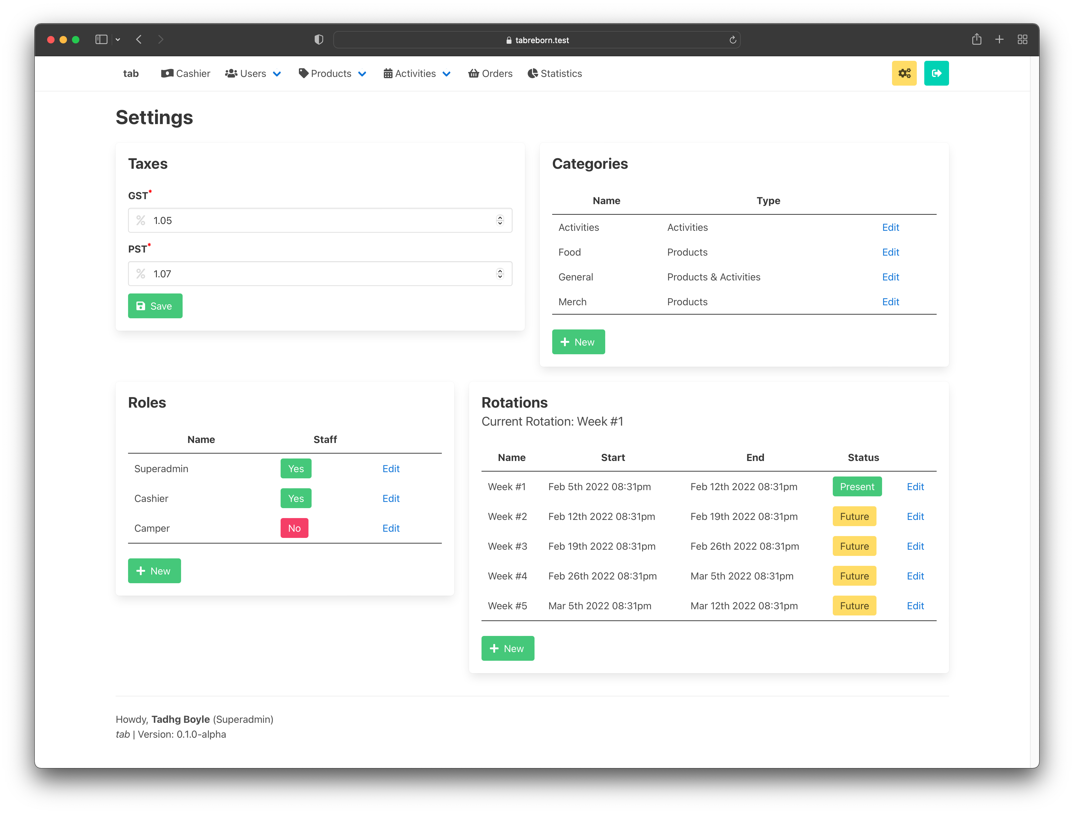This screenshot has height=814, width=1074.
Task: Open Safari sidebar panel icon
Action: pos(101,40)
